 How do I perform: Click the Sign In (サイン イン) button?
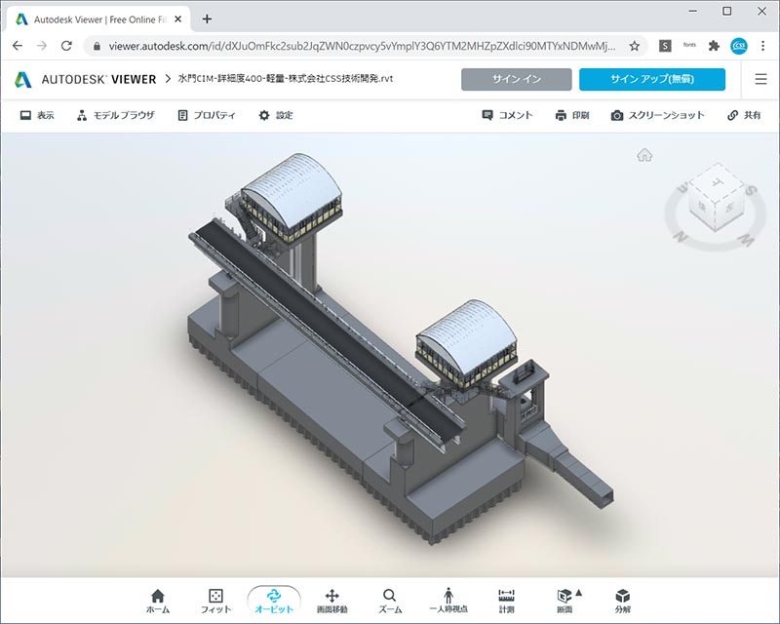coord(517,80)
